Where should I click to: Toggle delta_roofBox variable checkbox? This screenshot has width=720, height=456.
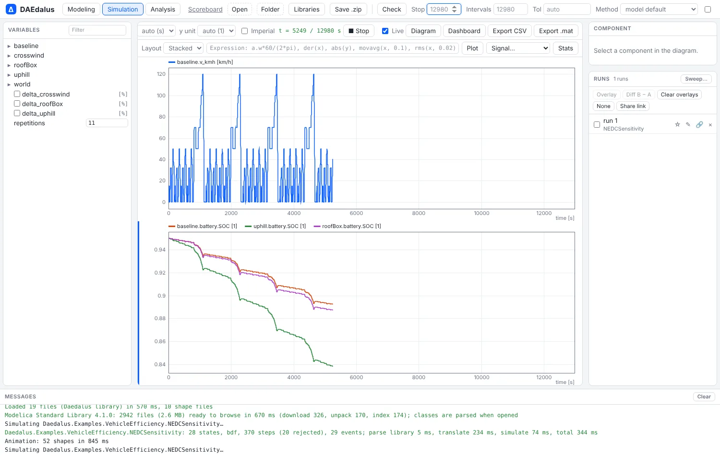point(17,104)
